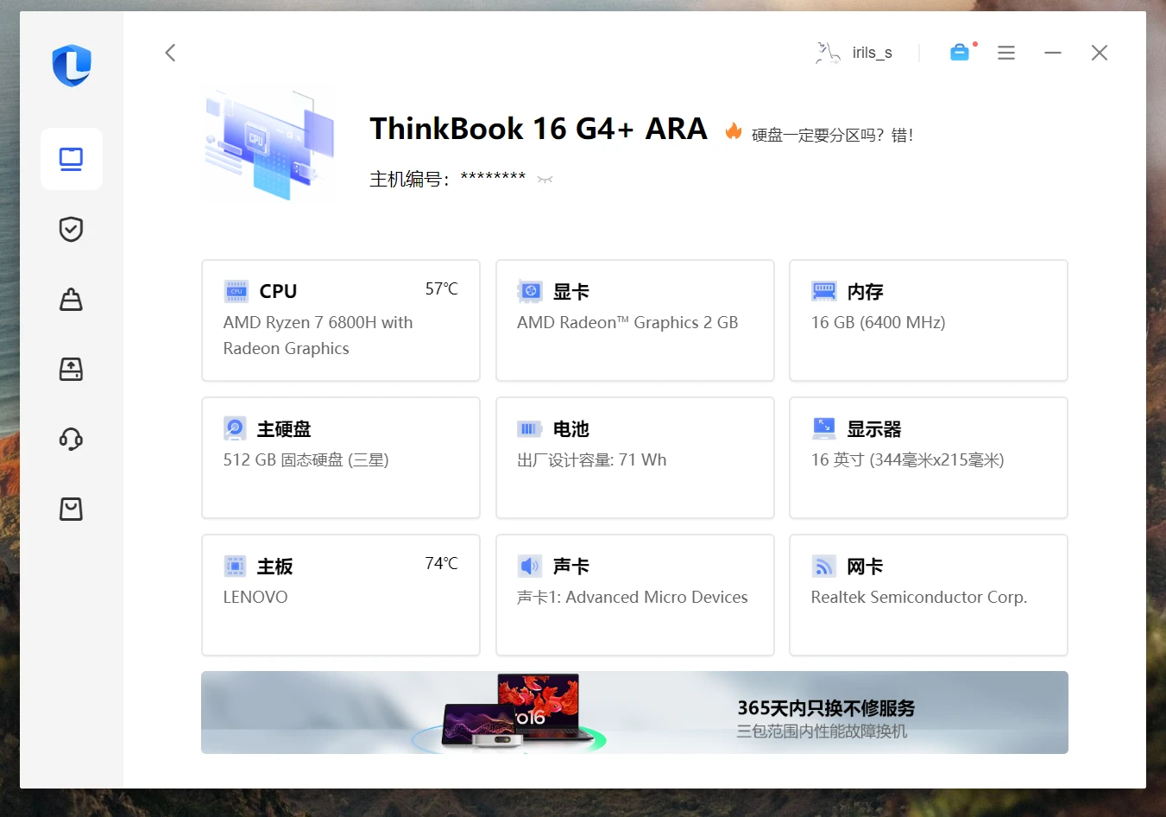This screenshot has height=817, width=1166.
Task: Open the 网卡 network adapter card
Action: [x=928, y=595]
